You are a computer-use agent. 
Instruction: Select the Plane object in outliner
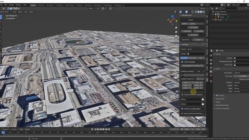point(222,17)
